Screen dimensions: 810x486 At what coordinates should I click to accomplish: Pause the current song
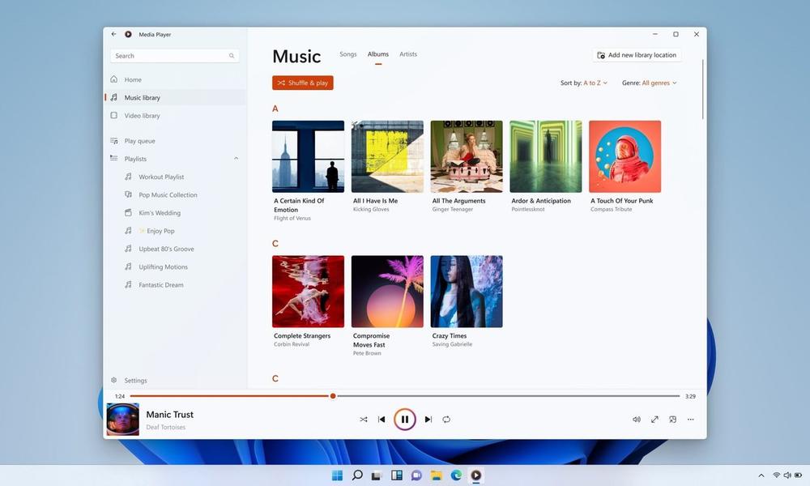click(x=405, y=420)
